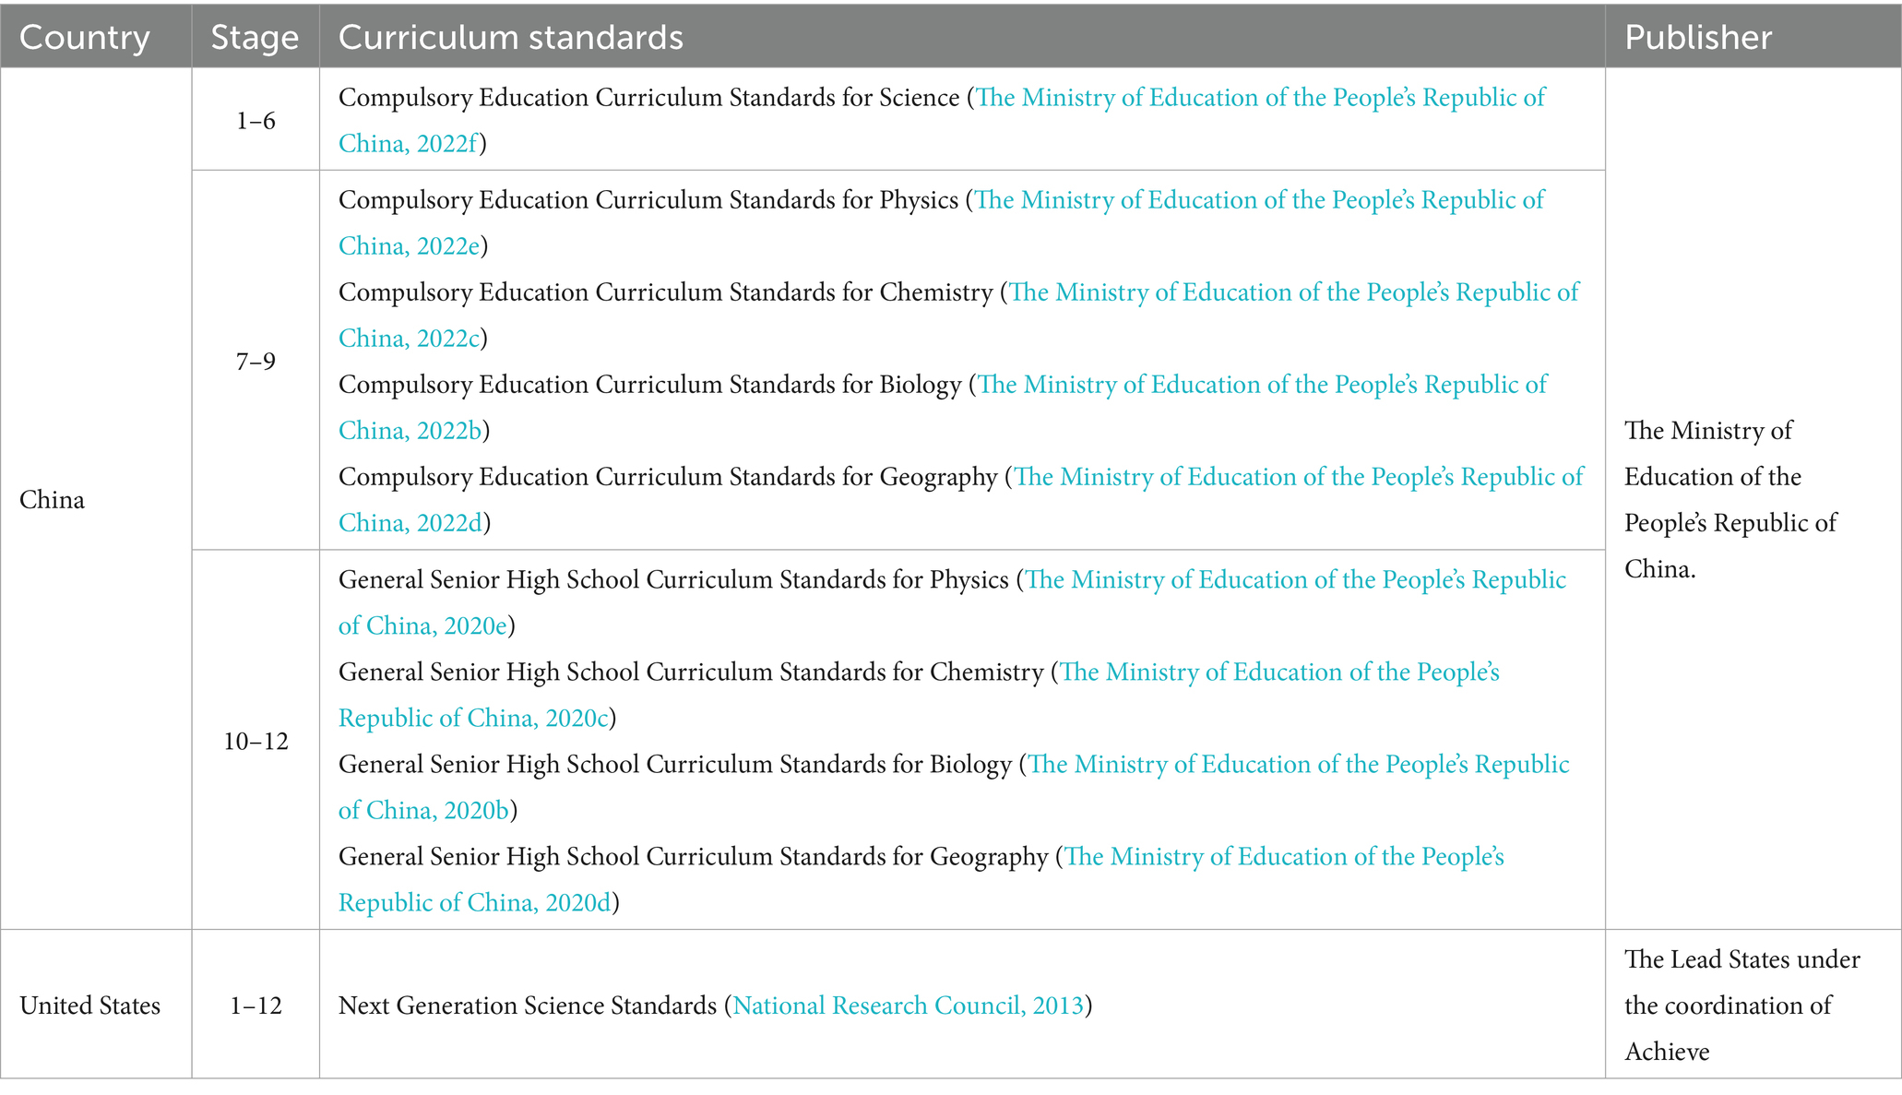Viewport: 1902px width, 1095px height.
Task: Follow the 2022d Geography standards citation link
Action: [x=1298, y=478]
